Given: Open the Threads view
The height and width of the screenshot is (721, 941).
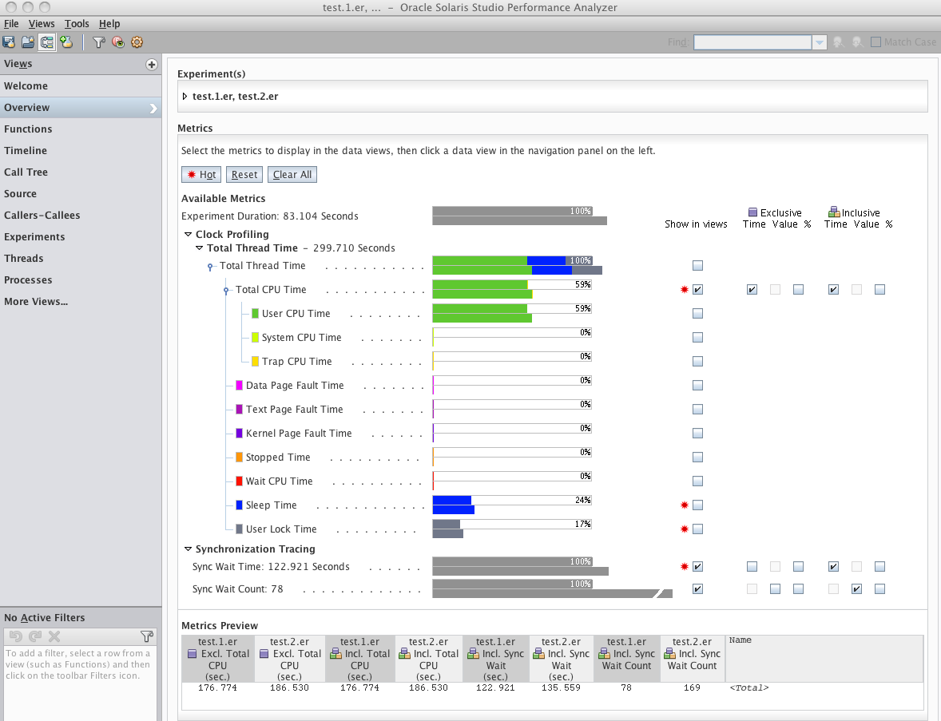Looking at the screenshot, I should 81,259.
